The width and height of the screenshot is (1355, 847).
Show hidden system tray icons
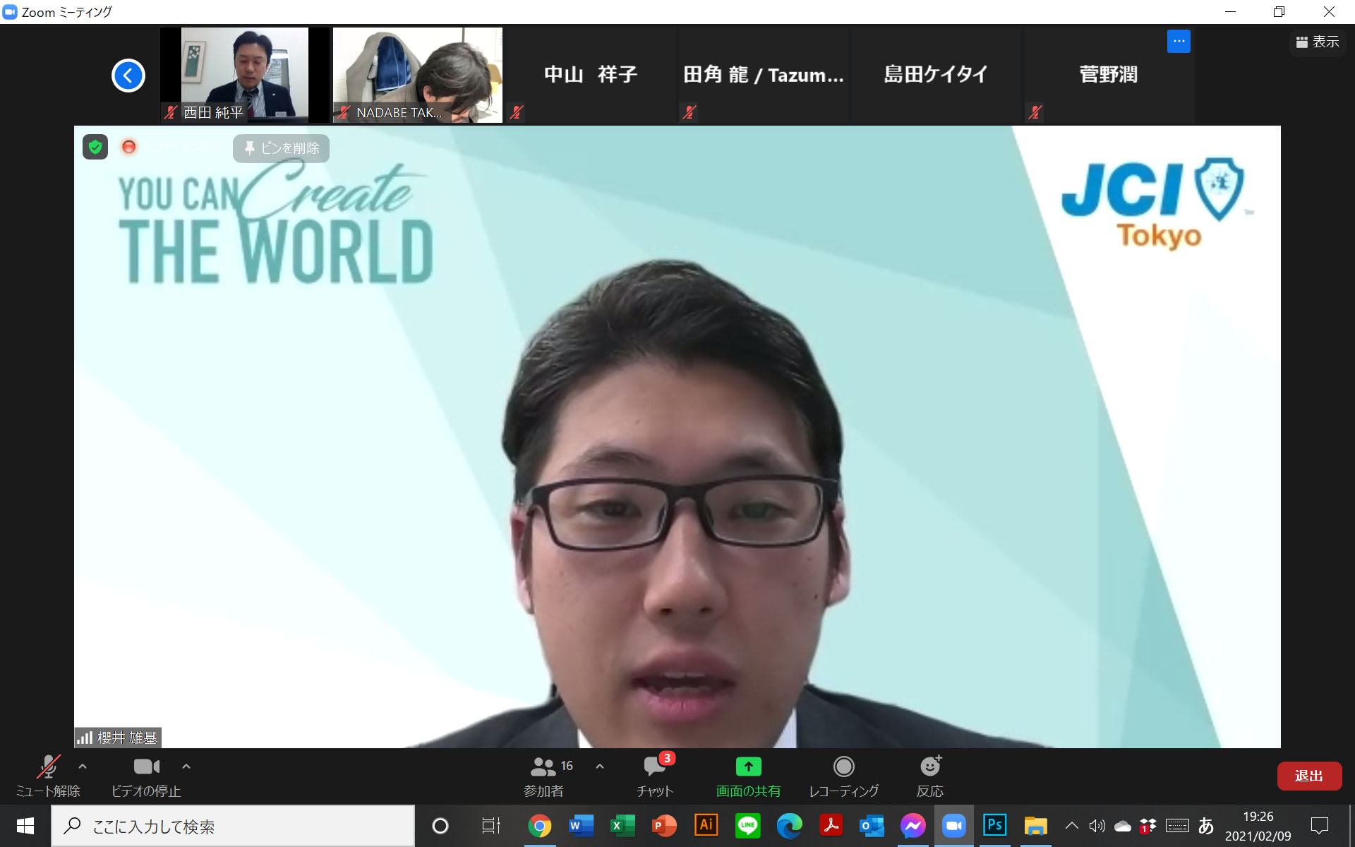click(1071, 825)
